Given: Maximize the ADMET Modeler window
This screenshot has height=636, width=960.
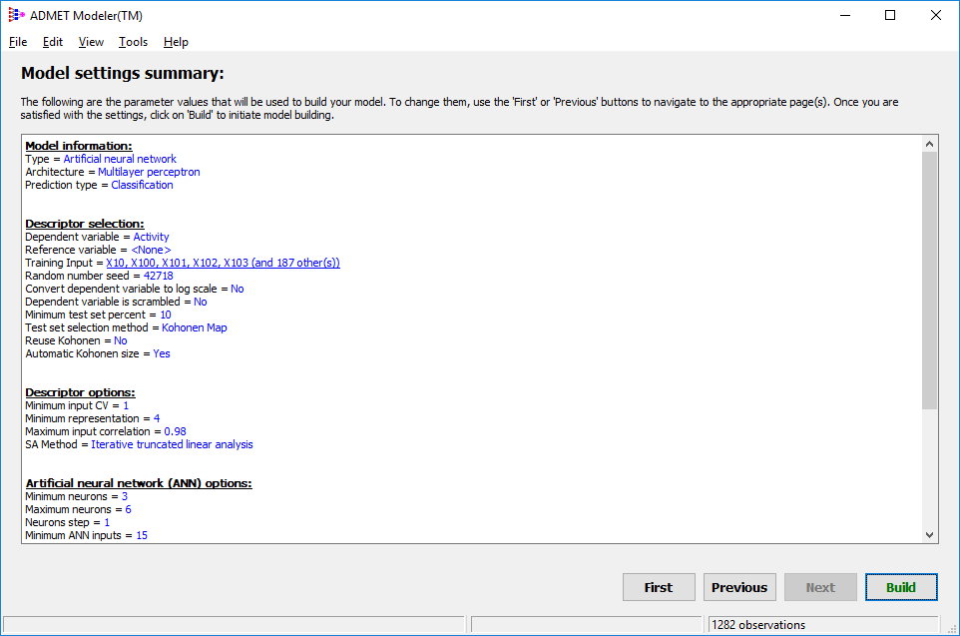Looking at the screenshot, I should [x=890, y=15].
